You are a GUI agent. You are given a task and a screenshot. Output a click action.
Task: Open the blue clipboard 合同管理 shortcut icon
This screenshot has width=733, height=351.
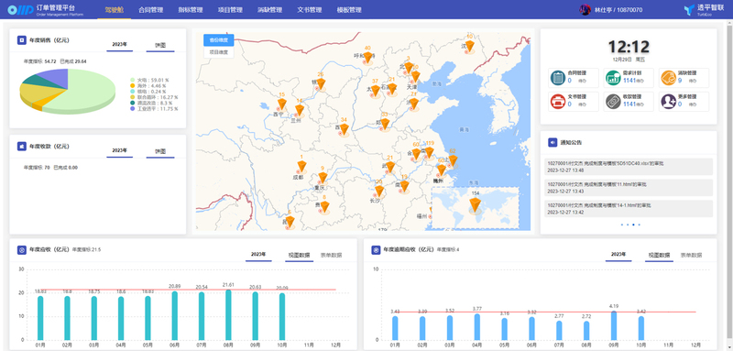point(558,78)
